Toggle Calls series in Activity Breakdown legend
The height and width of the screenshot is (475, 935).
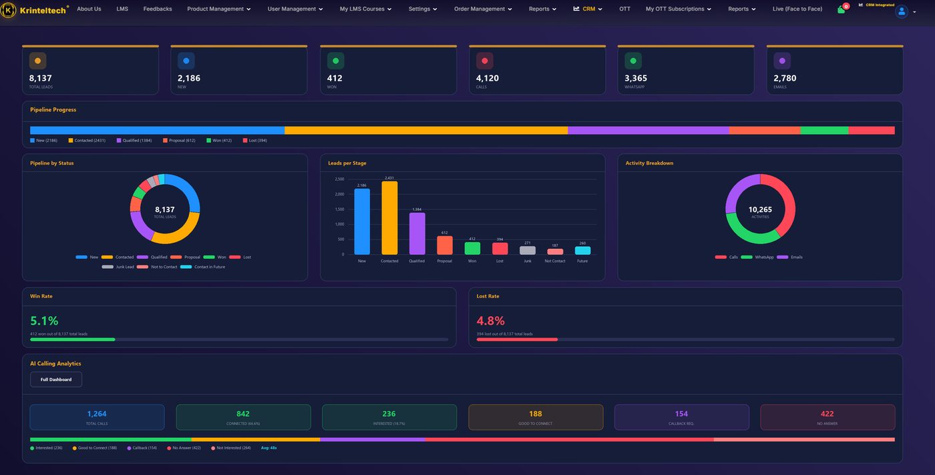click(x=727, y=257)
